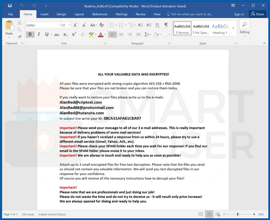The width and height of the screenshot is (270, 220).
Task: Switch to the Insert tab
Action: (44, 14)
